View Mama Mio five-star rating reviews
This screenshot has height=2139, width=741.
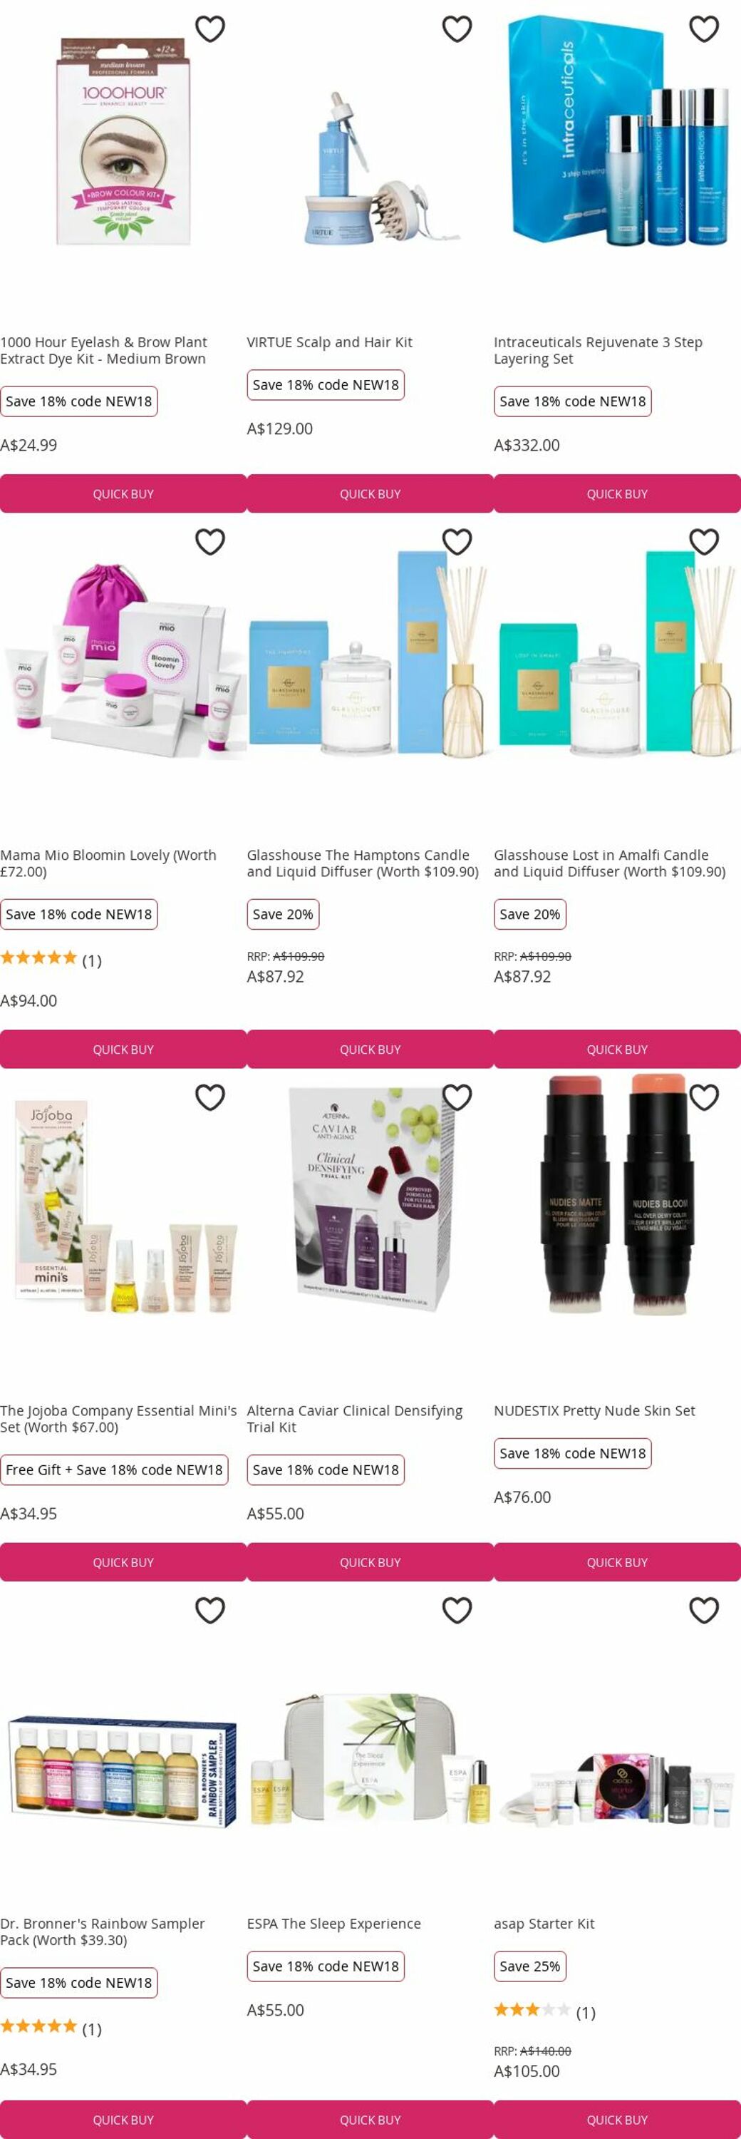[51, 960]
